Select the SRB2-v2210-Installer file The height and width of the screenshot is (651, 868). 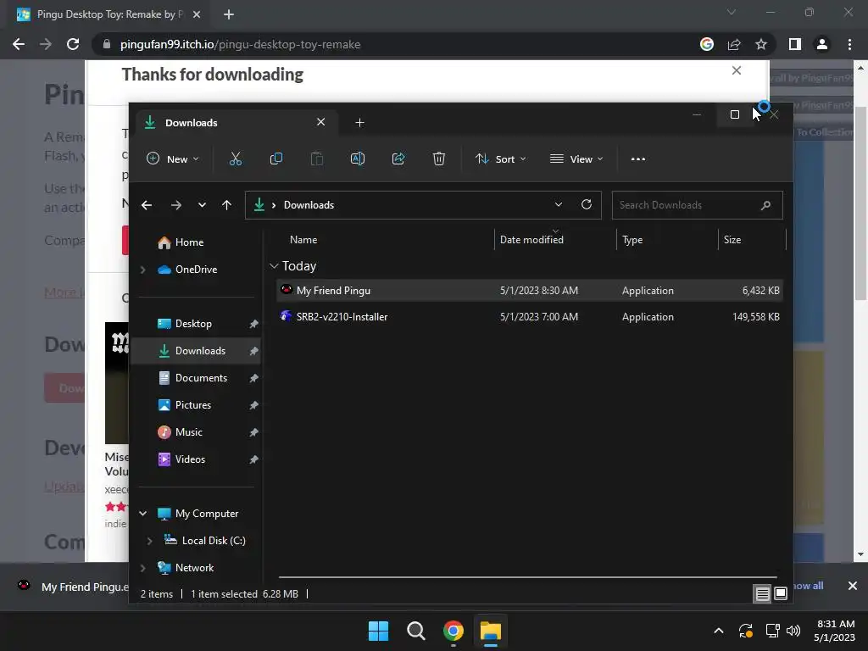[x=530, y=317]
